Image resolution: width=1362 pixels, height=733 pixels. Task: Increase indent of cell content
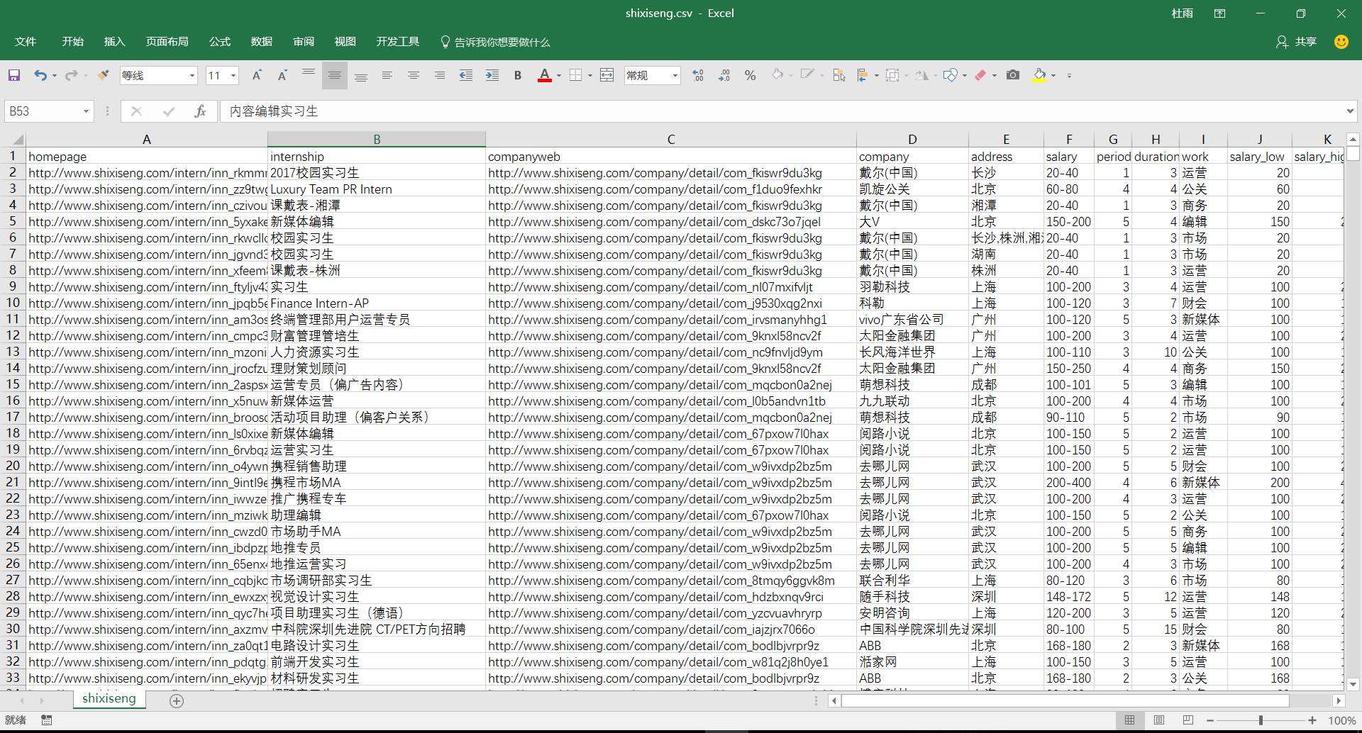tap(492, 75)
